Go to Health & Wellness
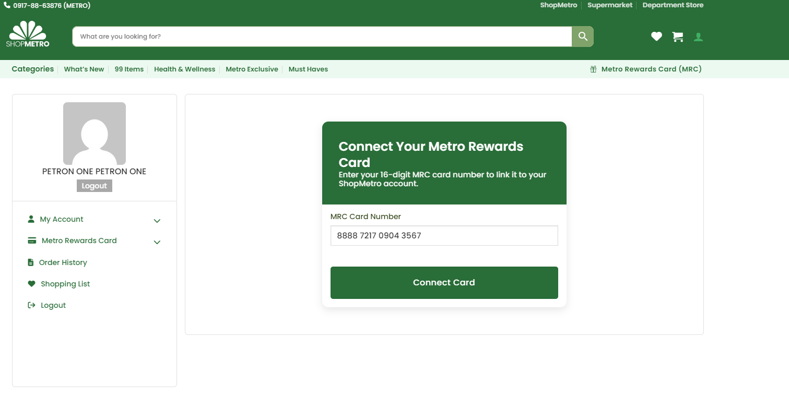The image size is (789, 397). (x=184, y=69)
